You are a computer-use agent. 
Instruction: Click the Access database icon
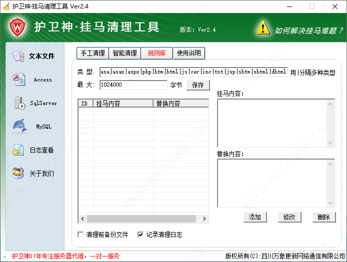click(x=19, y=79)
